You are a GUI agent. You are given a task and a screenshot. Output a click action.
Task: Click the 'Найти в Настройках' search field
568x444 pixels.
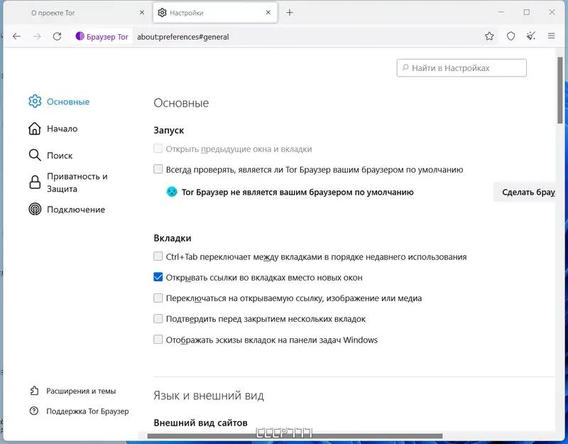[x=461, y=67]
